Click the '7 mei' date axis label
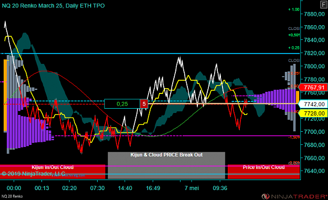 pyautogui.click(x=192, y=188)
